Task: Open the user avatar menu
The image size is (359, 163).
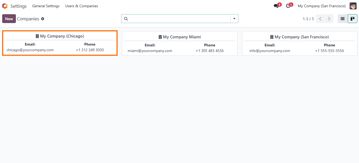Action: [x=353, y=6]
